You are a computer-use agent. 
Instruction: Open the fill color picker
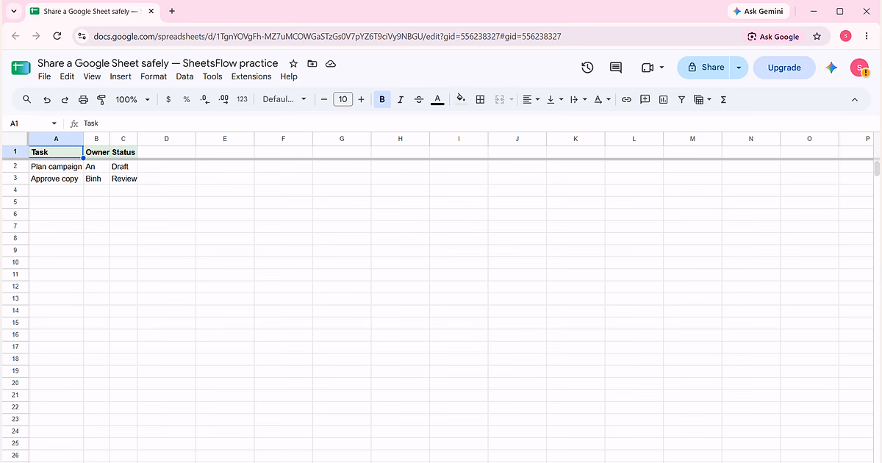pos(462,99)
